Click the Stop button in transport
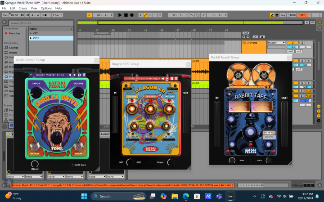Image resolution: width=324 pixels, height=202 pixels. pos(126,15)
